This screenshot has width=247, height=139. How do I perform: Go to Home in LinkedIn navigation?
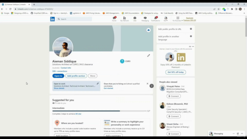click(114, 19)
